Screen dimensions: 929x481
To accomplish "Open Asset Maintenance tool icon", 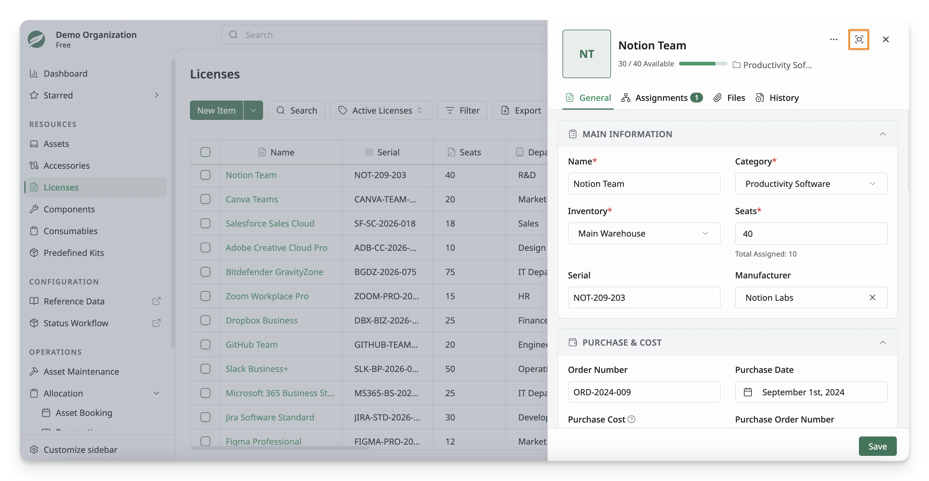I will tap(34, 371).
